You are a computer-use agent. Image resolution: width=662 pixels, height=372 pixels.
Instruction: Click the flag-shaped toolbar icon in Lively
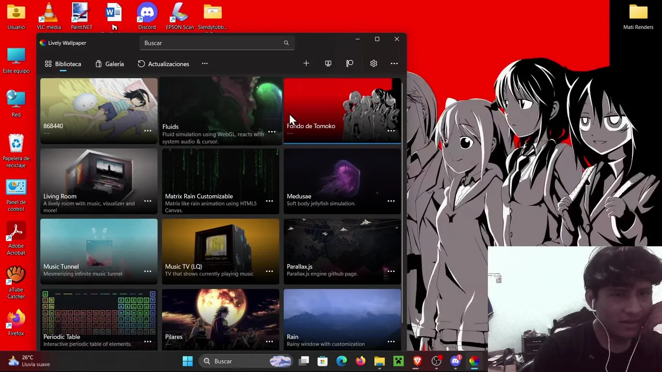tap(350, 64)
